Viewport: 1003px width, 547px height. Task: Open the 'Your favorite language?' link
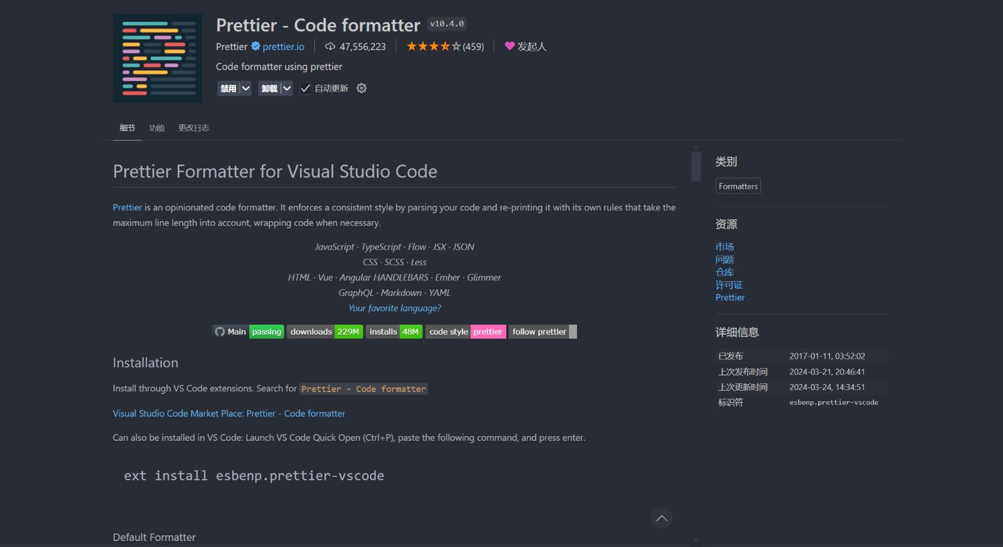tap(395, 308)
